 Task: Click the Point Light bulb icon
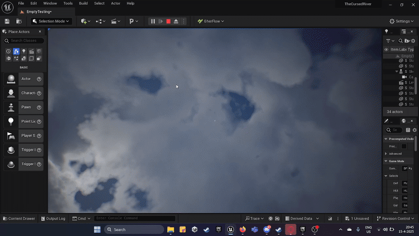point(10,122)
